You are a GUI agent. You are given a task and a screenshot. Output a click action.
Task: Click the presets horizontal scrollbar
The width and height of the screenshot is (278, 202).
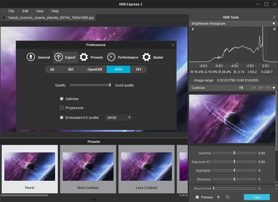tap(25, 195)
